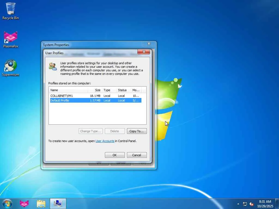Click the user profiles people icon
The height and width of the screenshot is (209, 279).
point(53,66)
